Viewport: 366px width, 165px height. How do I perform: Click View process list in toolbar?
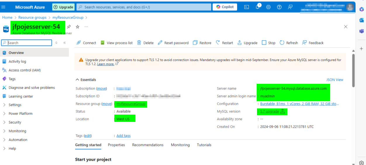pyautogui.click(x=117, y=43)
